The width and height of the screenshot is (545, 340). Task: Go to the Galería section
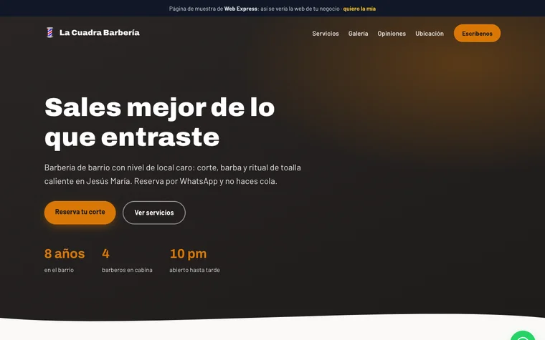point(358,34)
